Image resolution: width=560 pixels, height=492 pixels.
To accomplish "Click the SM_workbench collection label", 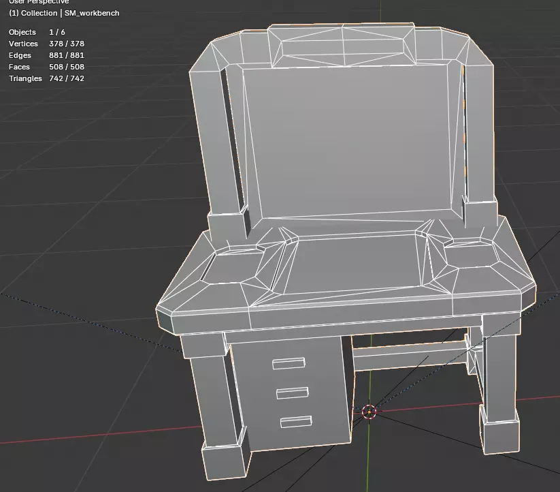I will [x=64, y=13].
